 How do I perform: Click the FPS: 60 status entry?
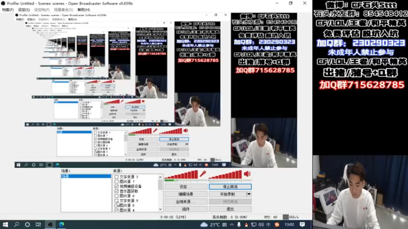[271, 217]
